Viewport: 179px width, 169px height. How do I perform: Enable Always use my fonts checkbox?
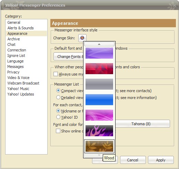[x=56, y=74]
